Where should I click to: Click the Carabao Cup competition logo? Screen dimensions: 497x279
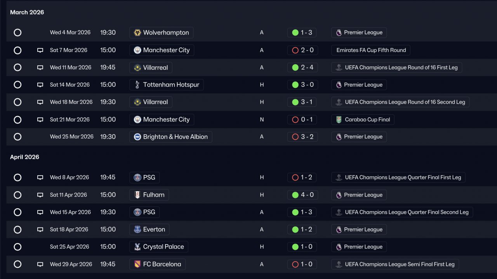[x=339, y=120]
